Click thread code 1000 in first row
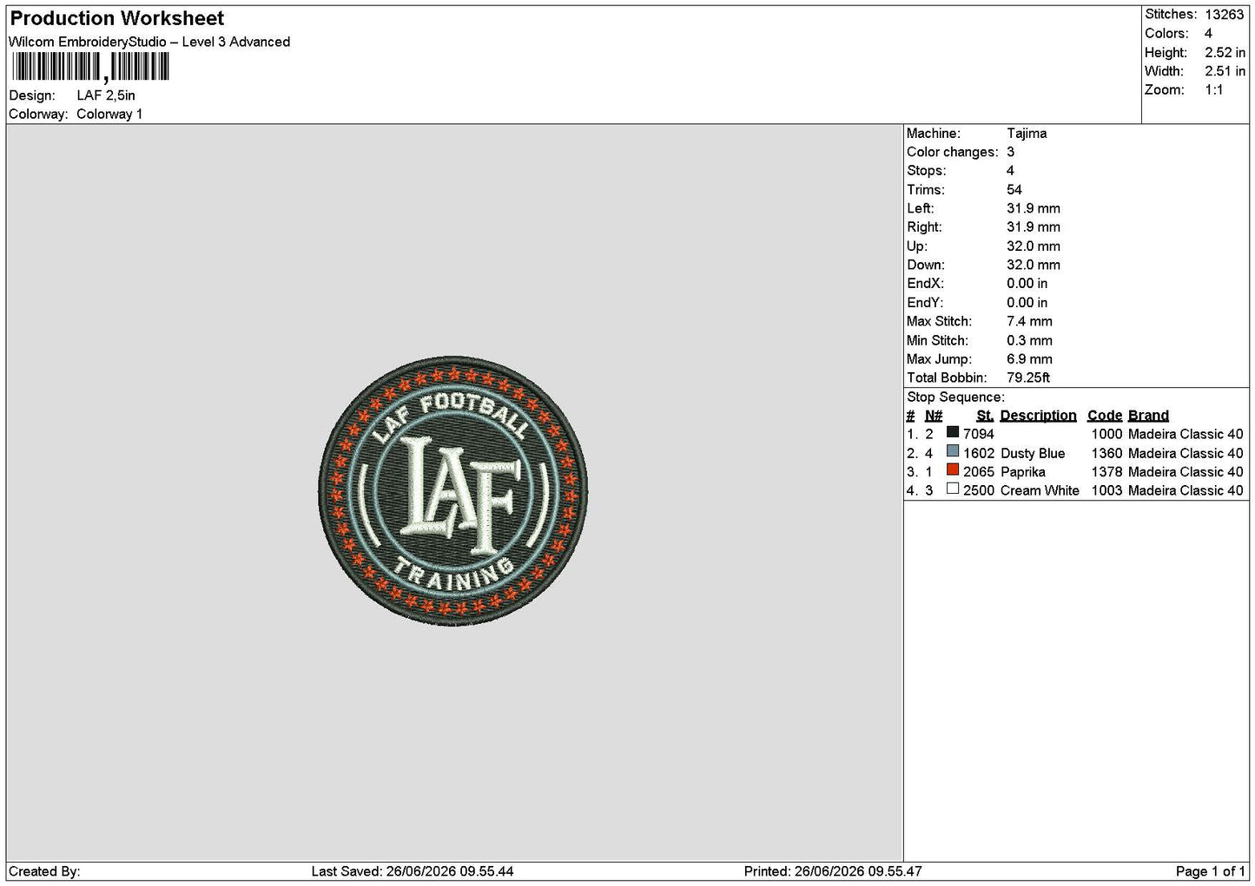The height and width of the screenshot is (886, 1255). click(x=1106, y=434)
